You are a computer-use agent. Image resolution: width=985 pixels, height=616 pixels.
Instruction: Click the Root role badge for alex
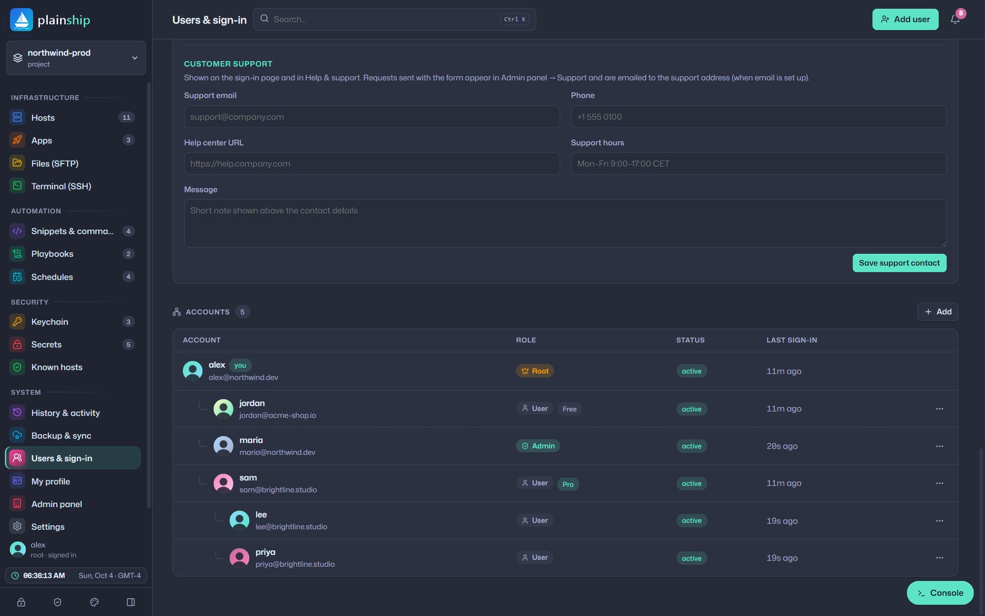535,371
